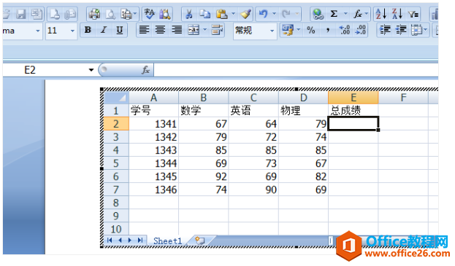Expand the Paste options arrow

click(233, 14)
